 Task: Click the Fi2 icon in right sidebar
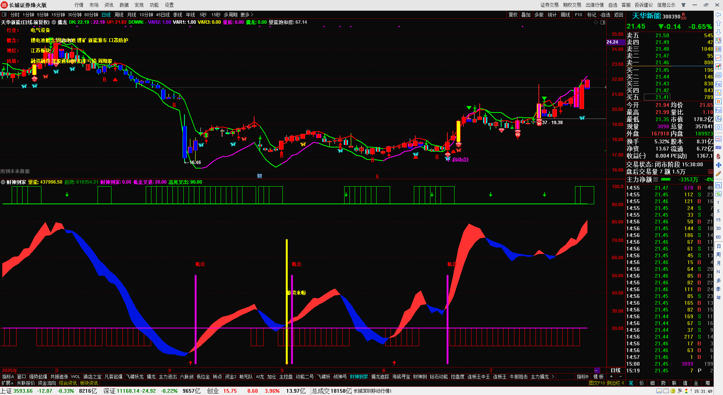[x=718, y=110]
